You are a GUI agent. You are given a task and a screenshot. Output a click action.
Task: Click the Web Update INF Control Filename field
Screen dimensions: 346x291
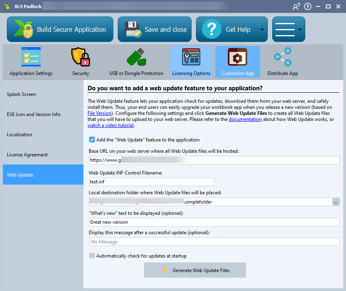click(151, 182)
